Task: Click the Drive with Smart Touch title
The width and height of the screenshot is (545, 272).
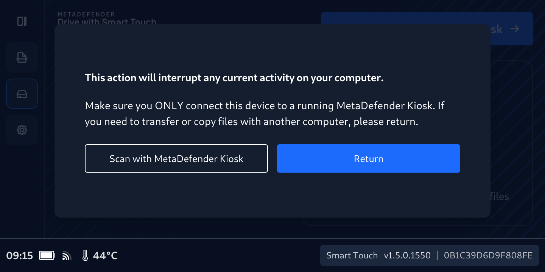Action: tap(107, 22)
